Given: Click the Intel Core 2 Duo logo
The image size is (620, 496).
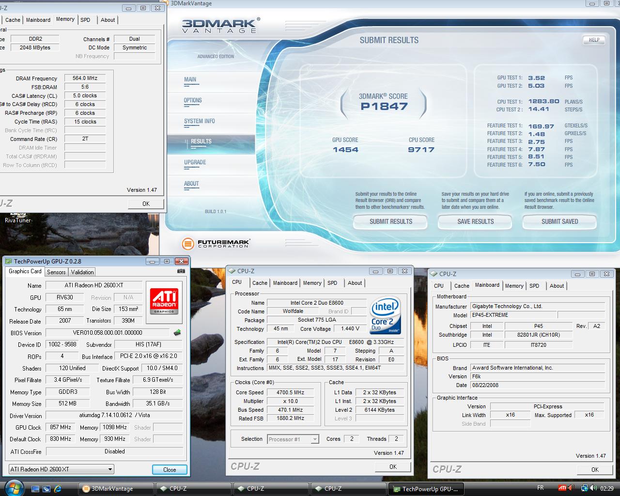Looking at the screenshot, I should [x=386, y=315].
